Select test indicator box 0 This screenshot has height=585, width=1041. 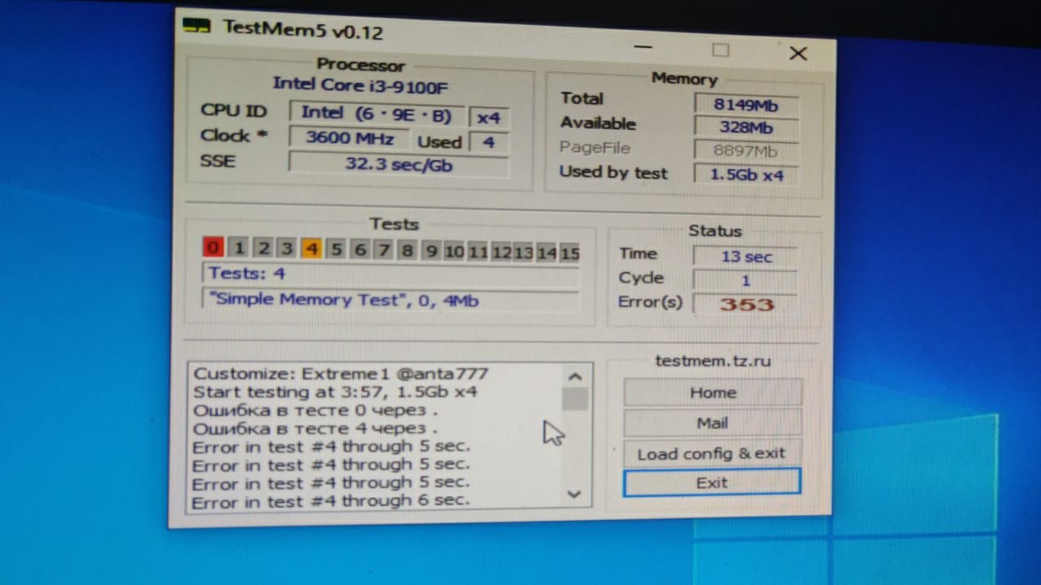(213, 247)
